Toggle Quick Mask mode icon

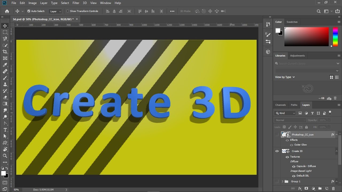coord(5,183)
